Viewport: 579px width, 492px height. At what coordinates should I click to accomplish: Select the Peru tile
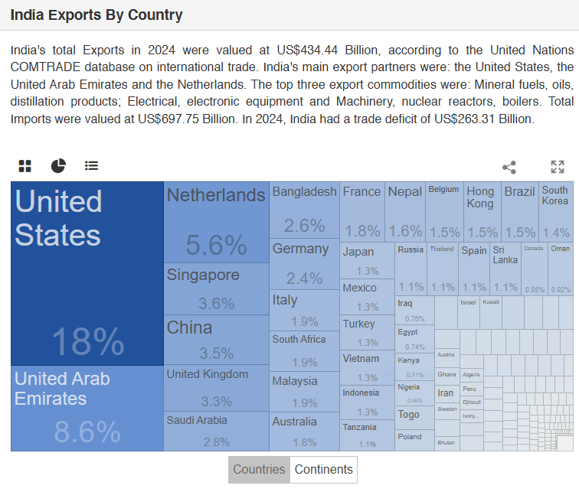point(472,390)
